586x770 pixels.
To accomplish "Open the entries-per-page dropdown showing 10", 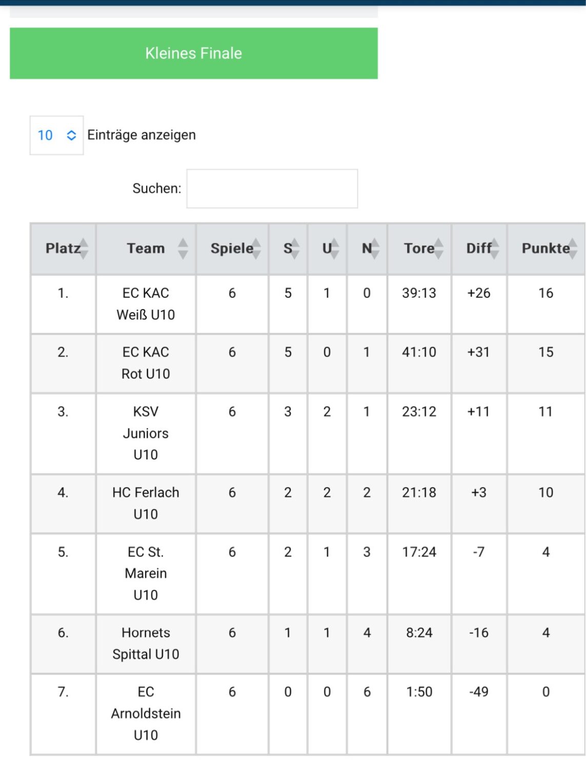I will pyautogui.click(x=56, y=136).
